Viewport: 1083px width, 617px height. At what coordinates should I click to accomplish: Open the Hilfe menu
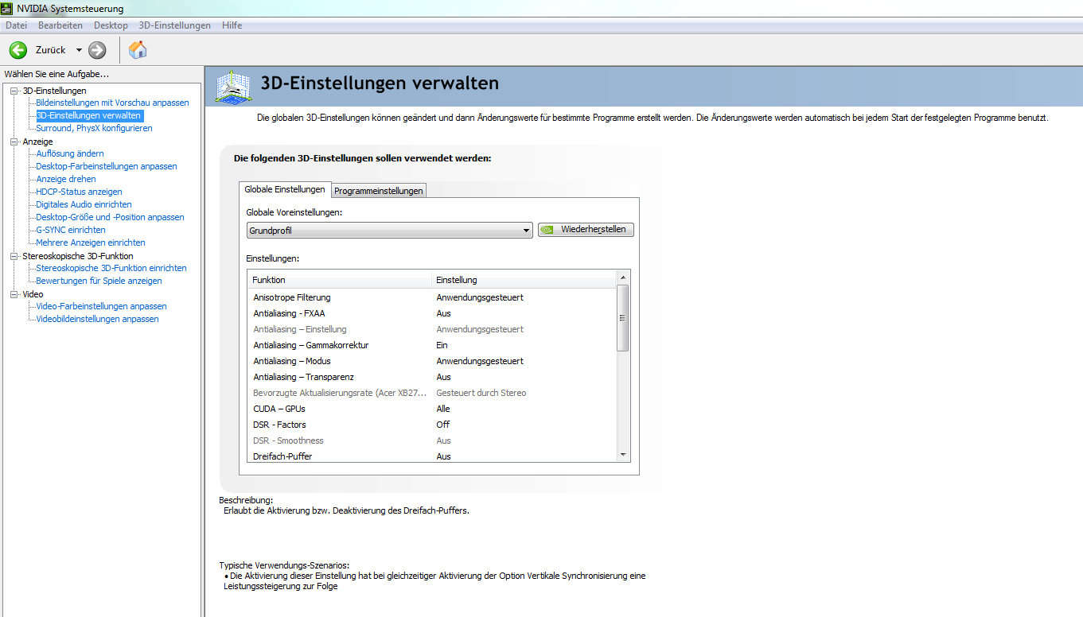tap(232, 25)
